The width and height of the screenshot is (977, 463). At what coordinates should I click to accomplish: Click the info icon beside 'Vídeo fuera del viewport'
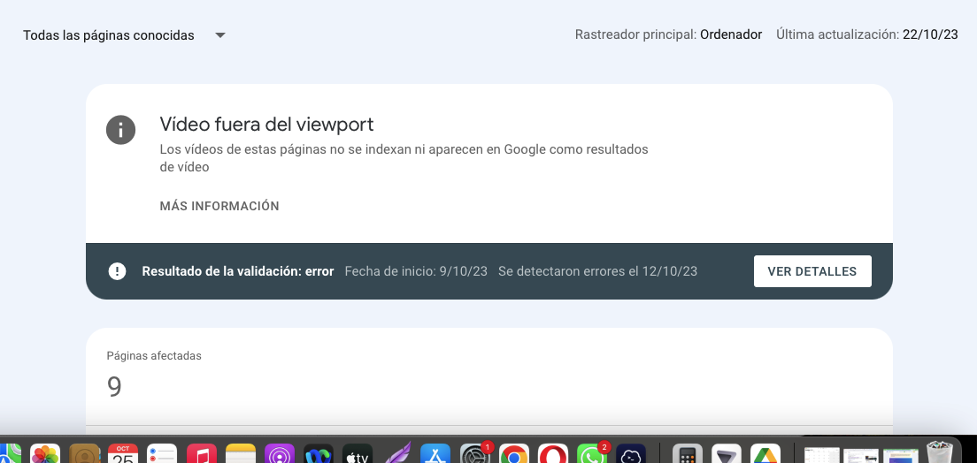tap(121, 130)
